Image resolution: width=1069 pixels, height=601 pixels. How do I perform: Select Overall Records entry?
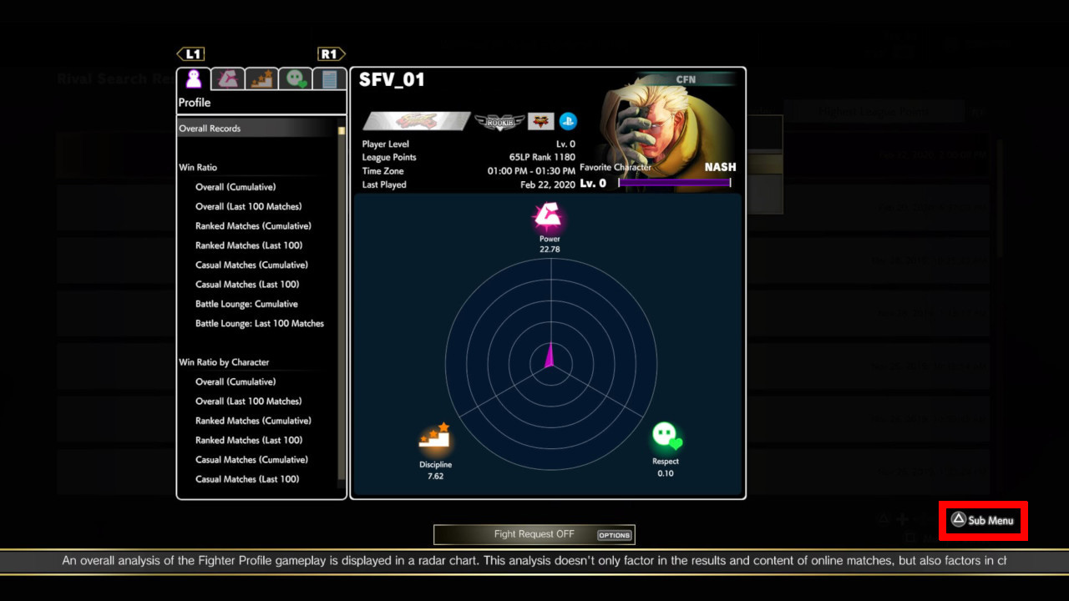(256, 129)
